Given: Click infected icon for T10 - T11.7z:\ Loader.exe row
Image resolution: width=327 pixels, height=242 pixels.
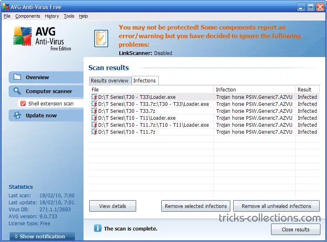Looking at the screenshot, I should [94, 125].
